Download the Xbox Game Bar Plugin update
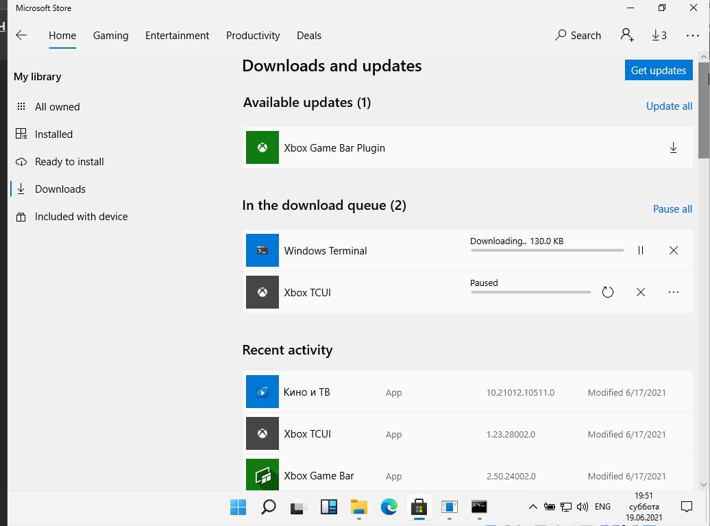 pos(673,147)
